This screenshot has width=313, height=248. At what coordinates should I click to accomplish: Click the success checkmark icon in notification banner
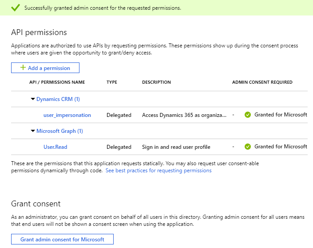click(16, 8)
